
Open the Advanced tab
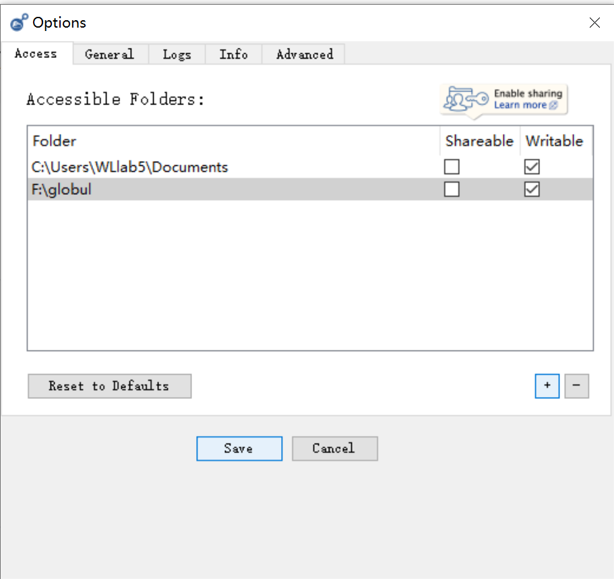point(305,55)
